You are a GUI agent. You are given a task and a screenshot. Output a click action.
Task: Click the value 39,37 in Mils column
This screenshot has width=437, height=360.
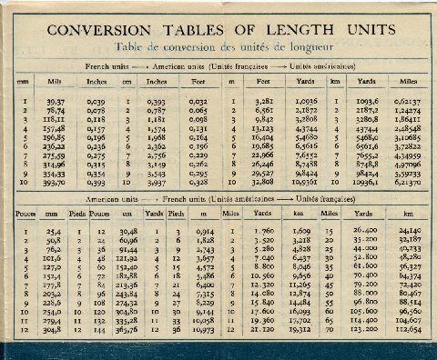tap(56, 102)
